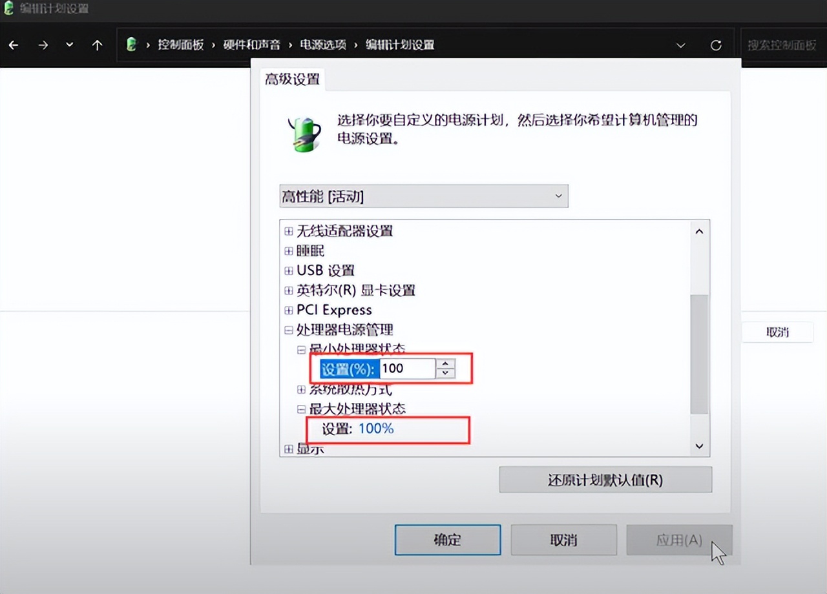Click the forward navigation arrow
The image size is (827, 594).
(x=43, y=45)
